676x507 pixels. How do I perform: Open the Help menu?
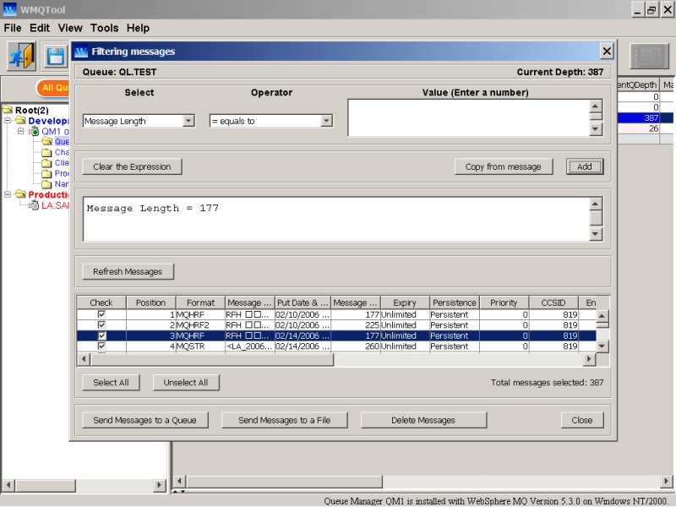click(138, 28)
